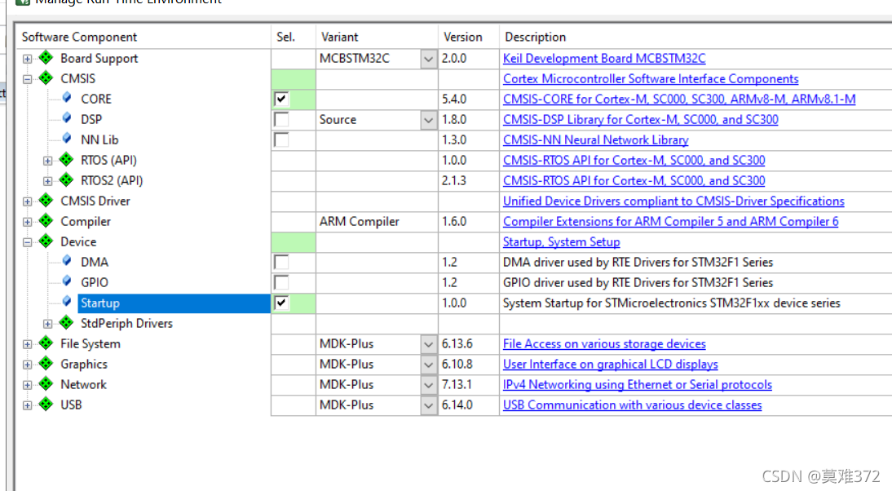Open CMSIS-NN Neural Network Library link
Image resolution: width=892 pixels, height=491 pixels.
pyautogui.click(x=595, y=140)
